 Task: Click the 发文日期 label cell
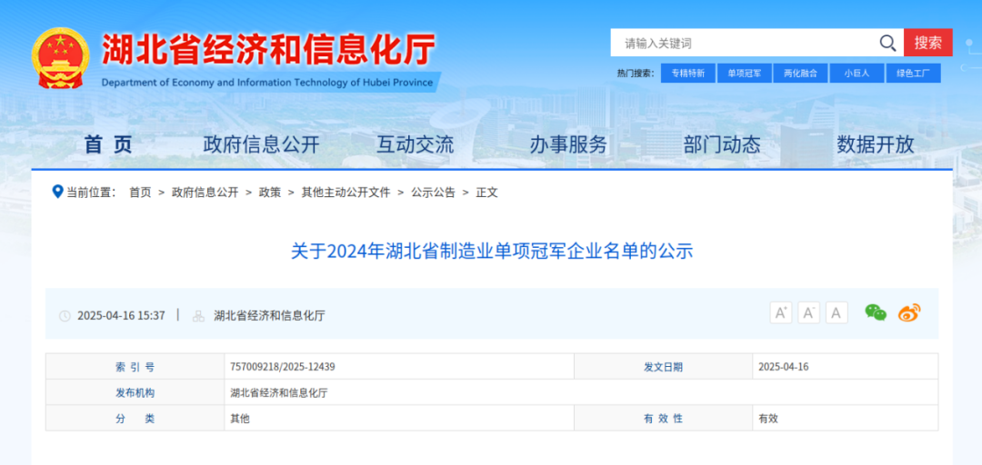[x=663, y=367]
